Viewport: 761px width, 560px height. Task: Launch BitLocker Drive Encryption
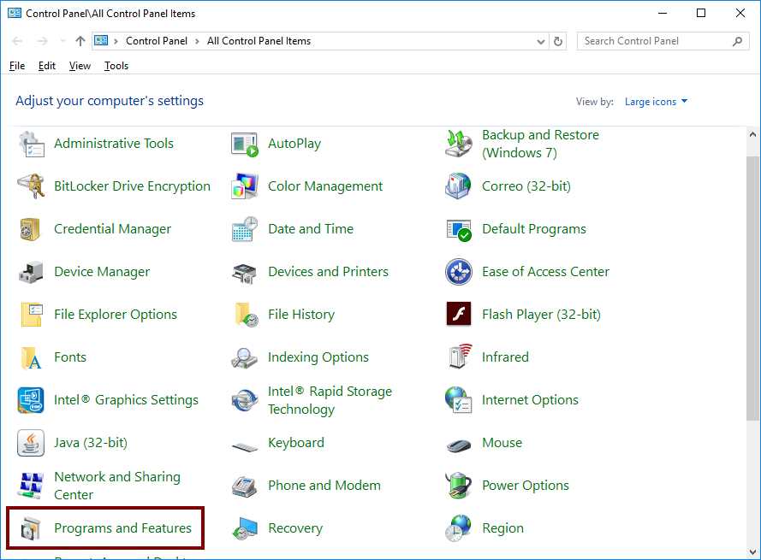[132, 186]
